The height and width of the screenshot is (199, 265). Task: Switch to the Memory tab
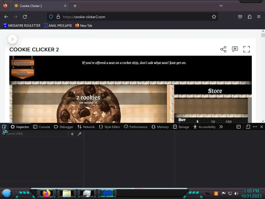pos(160,127)
